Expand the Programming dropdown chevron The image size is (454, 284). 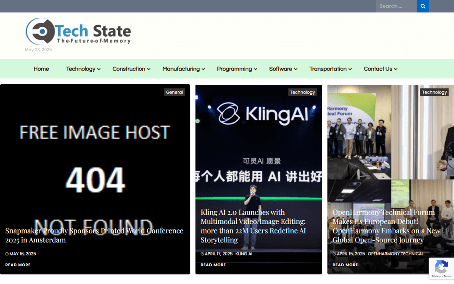tap(256, 69)
